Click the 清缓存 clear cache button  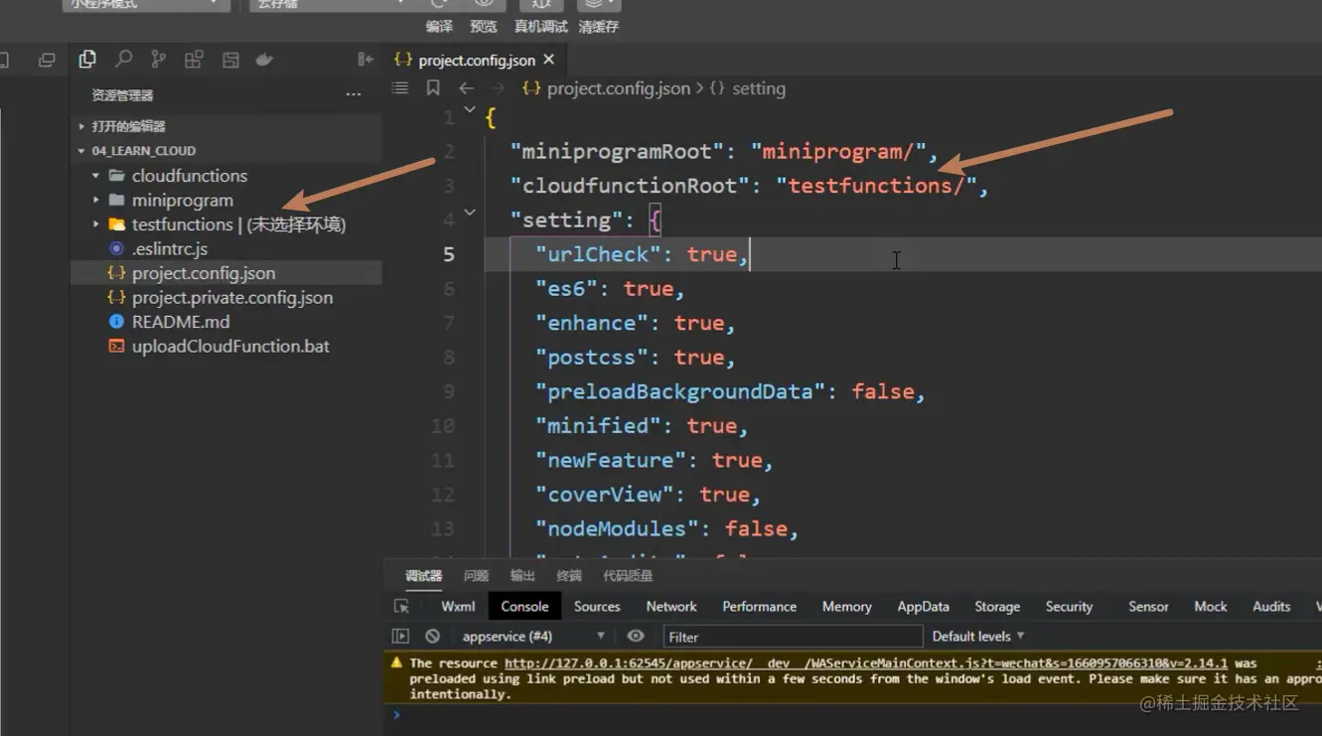coord(599,27)
